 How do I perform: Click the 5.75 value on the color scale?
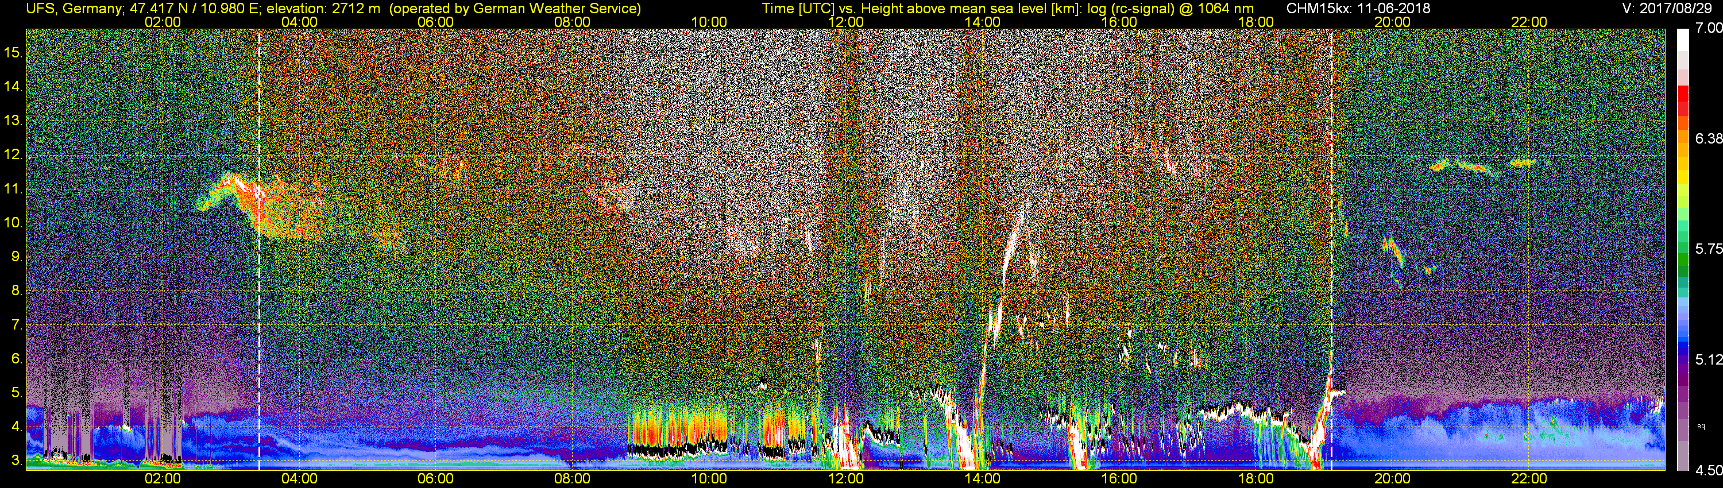point(1709,249)
